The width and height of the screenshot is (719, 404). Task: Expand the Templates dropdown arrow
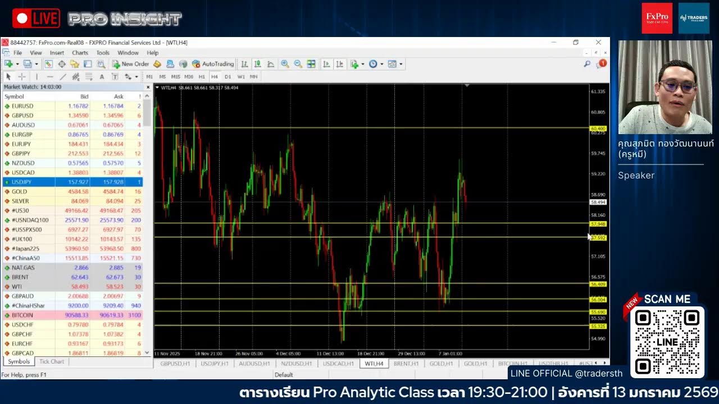point(401,64)
